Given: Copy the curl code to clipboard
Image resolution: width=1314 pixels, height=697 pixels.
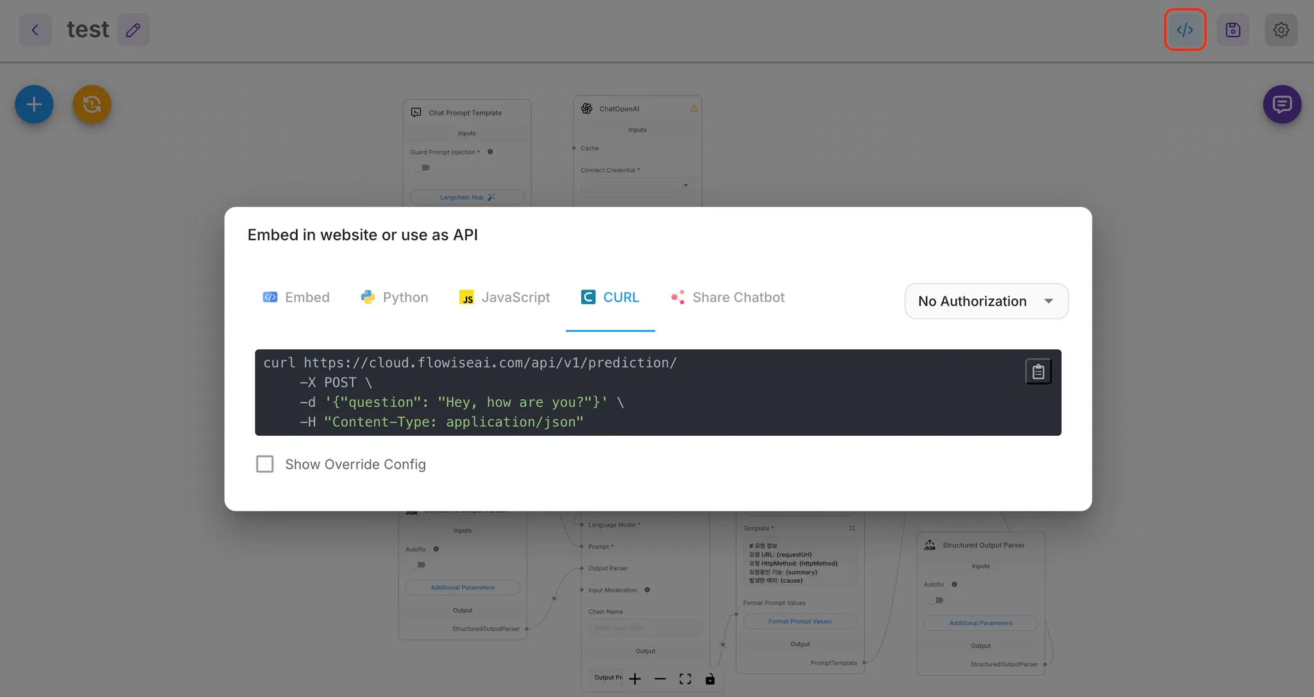Looking at the screenshot, I should pyautogui.click(x=1038, y=372).
